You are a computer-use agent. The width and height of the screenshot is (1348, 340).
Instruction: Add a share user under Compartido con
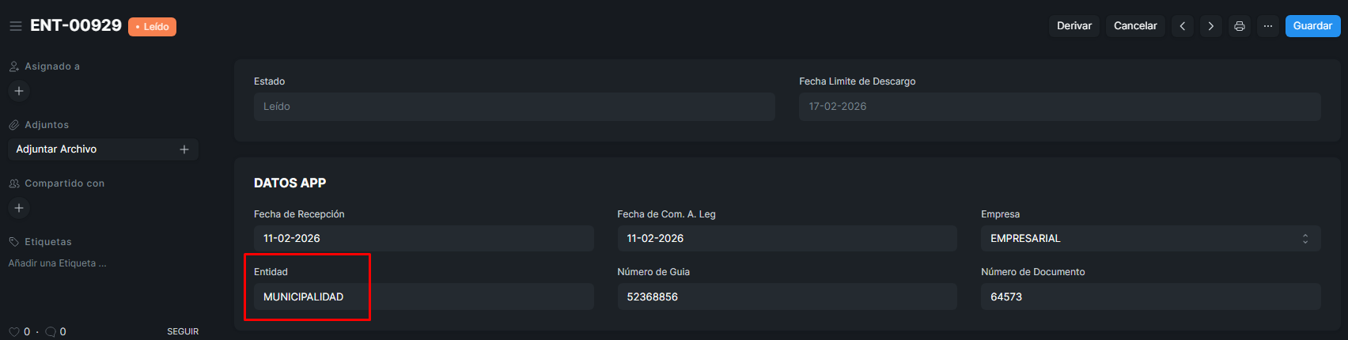(x=19, y=208)
